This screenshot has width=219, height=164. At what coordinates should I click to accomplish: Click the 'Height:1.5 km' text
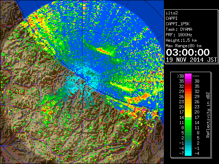(181, 40)
